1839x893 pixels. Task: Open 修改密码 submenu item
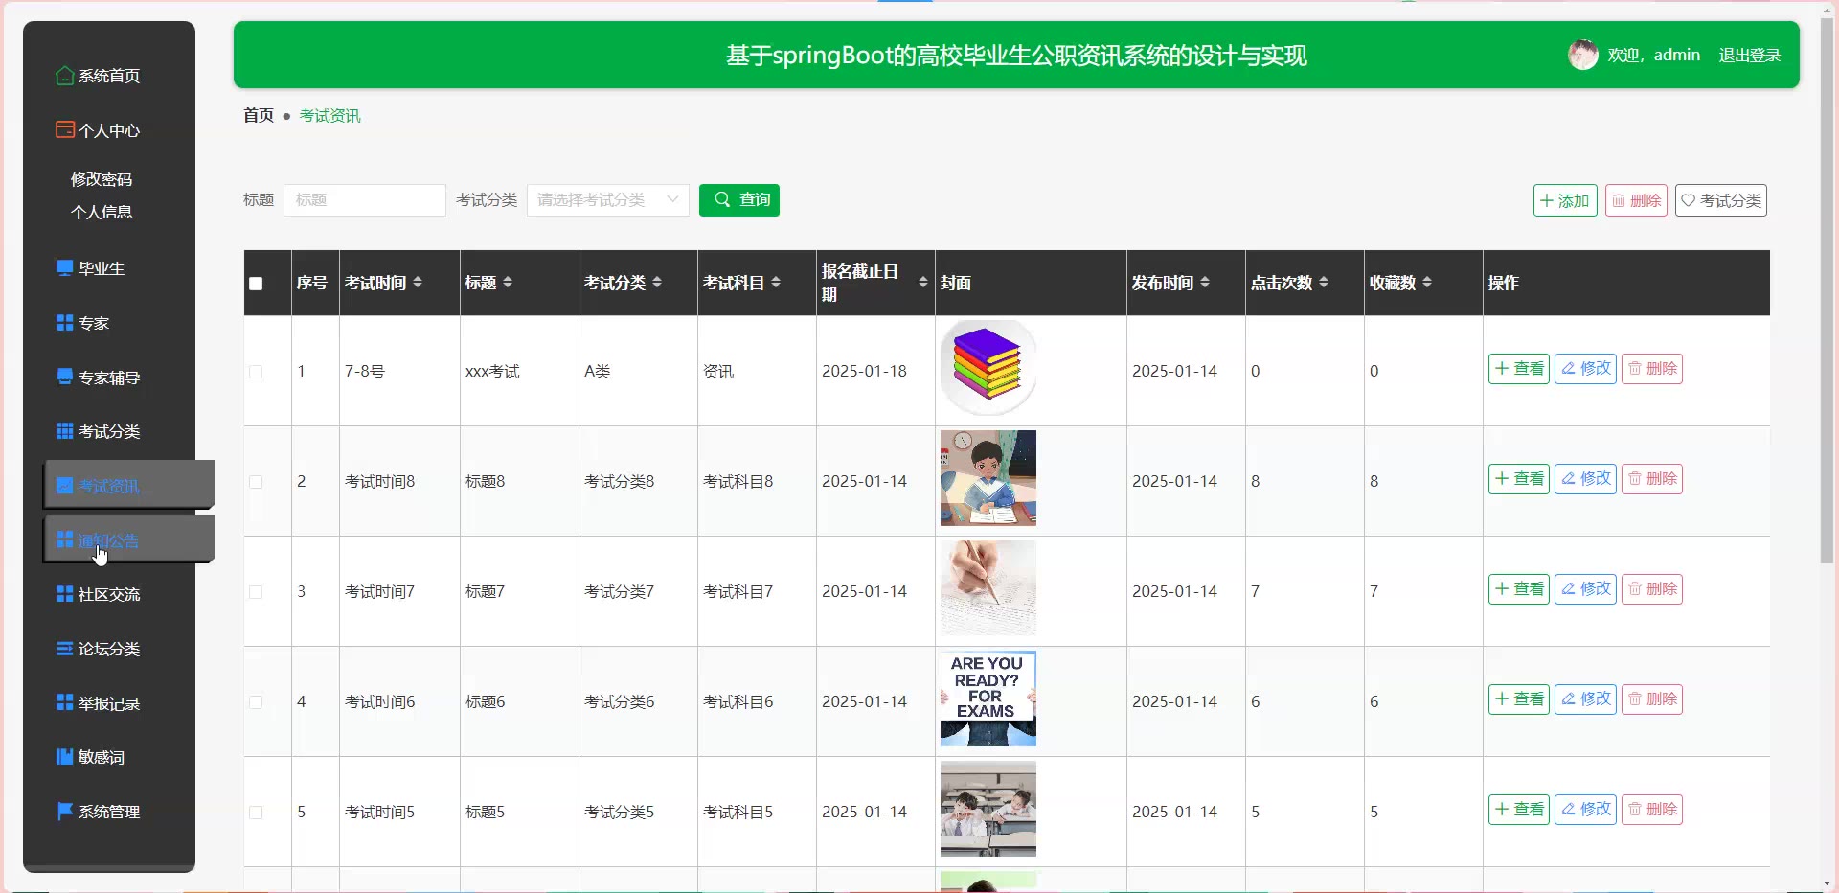coord(102,180)
